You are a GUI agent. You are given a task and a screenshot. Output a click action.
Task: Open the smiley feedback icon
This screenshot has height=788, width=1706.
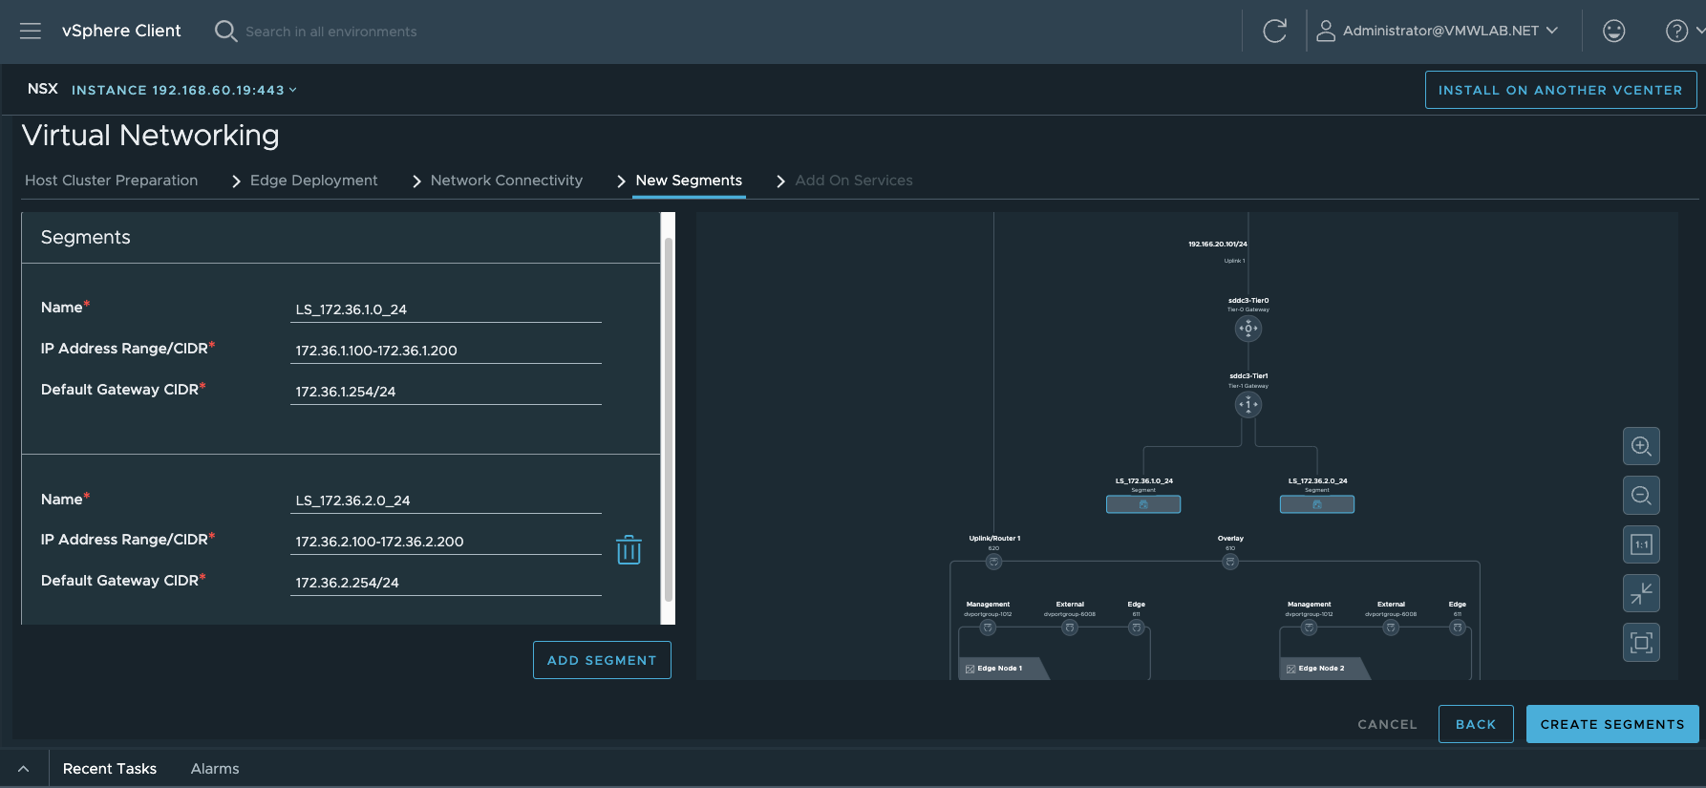pyautogui.click(x=1614, y=31)
